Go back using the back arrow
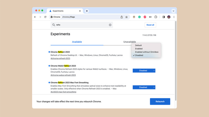 coord(35,17)
